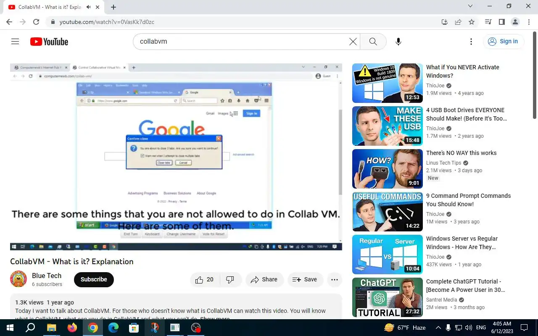Open Microsoft Store from the taskbar
This screenshot has height=336, width=538.
coord(134,328)
